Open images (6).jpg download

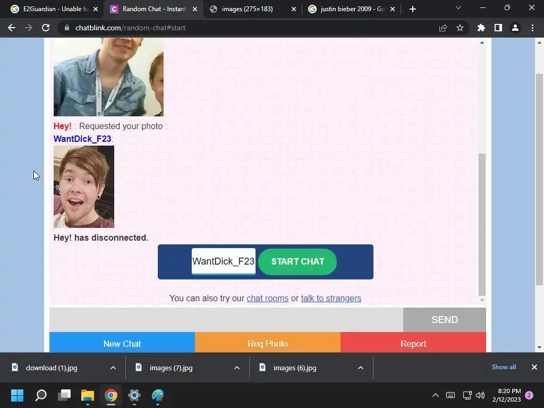click(294, 368)
